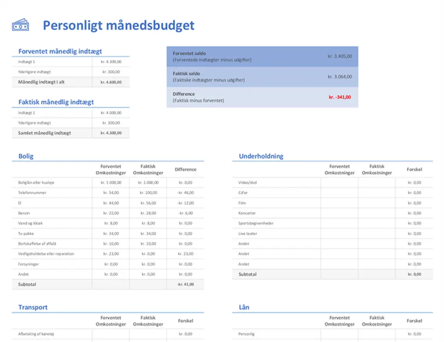Image resolution: width=444 pixels, height=342 pixels.
Task: Click the "Underholdning" section heading
Action: (261, 156)
